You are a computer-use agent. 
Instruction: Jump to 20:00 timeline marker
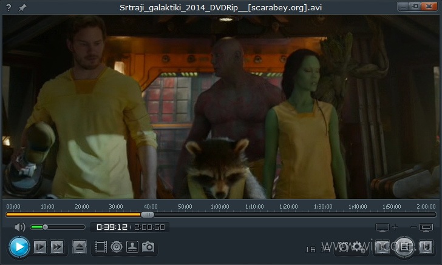82,207
